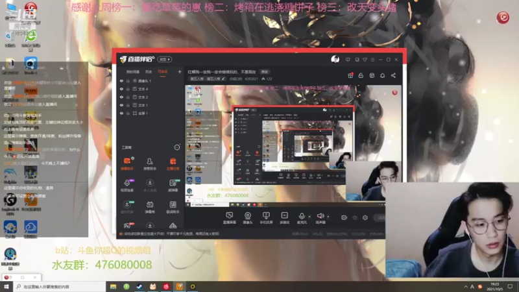Open the filter-shaped icon in title bar
519x292 pixels.
point(365,60)
